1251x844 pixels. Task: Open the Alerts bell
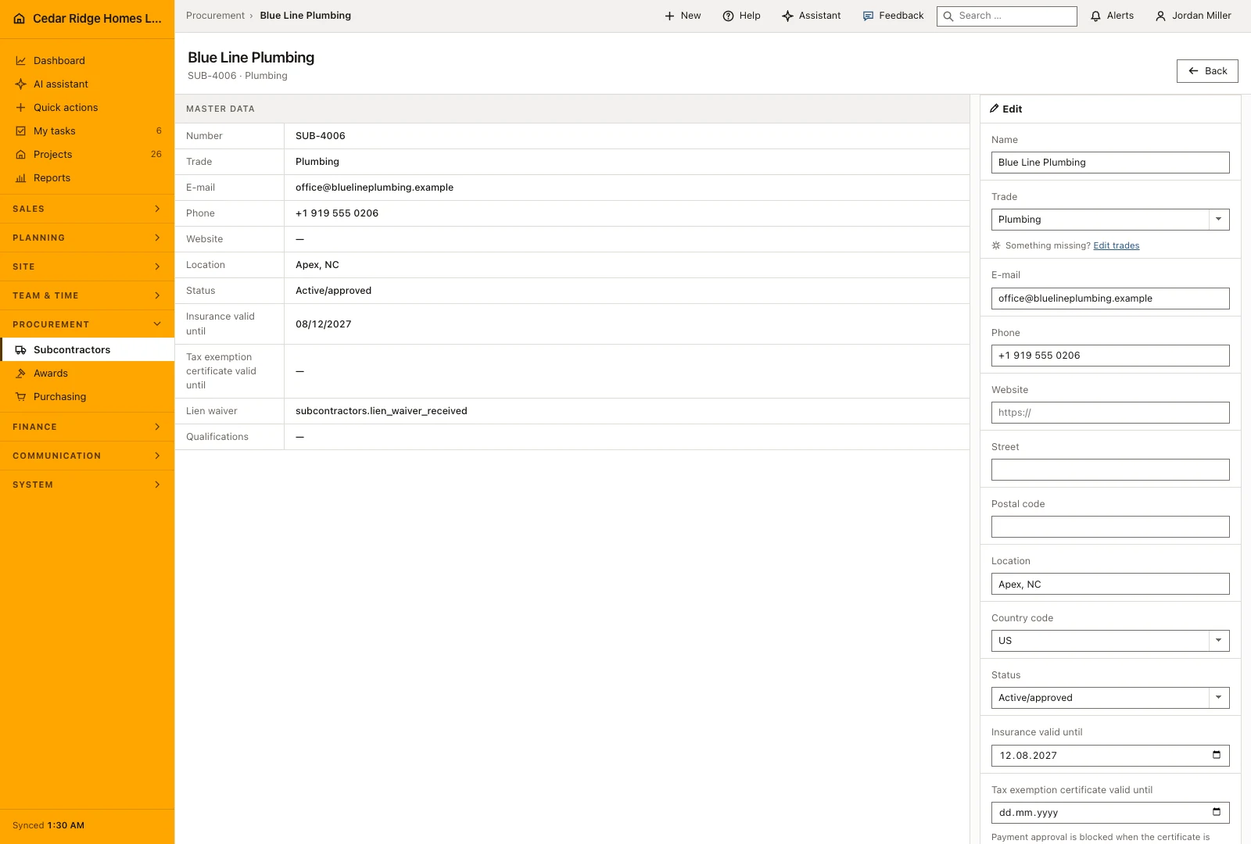[x=1112, y=16]
